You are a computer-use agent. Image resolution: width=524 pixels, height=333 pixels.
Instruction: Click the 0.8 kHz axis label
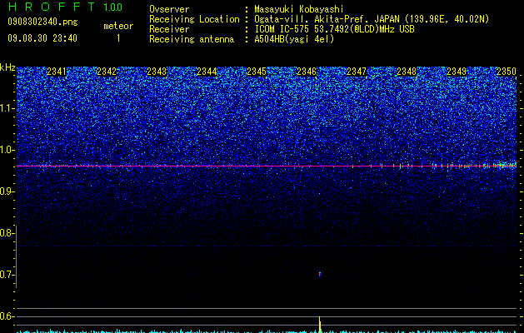pos(7,233)
